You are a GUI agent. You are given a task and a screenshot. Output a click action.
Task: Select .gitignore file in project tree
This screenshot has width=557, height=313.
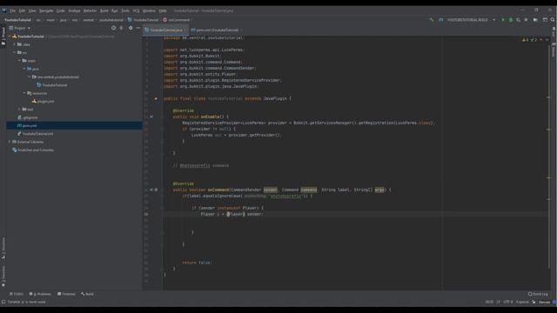(28, 117)
